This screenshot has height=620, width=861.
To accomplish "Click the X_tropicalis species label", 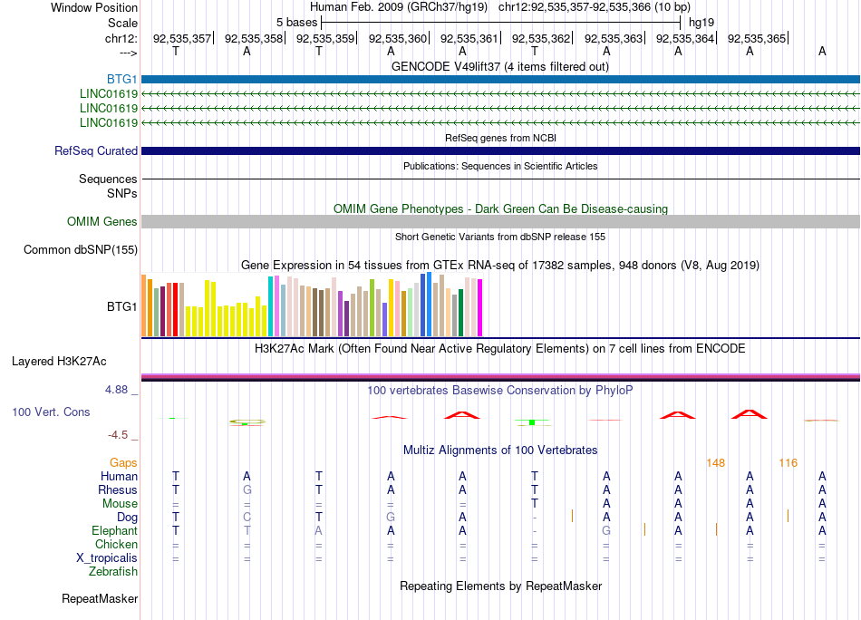I will 107,558.
